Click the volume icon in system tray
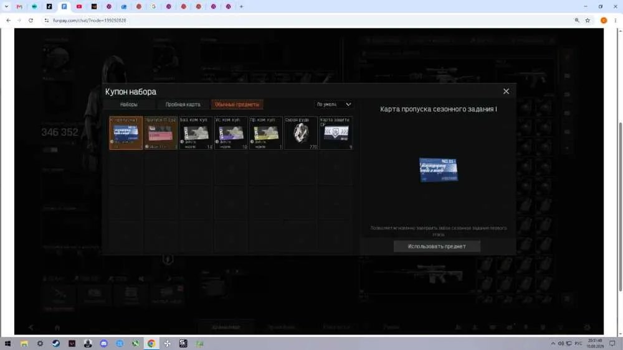 coord(561,344)
